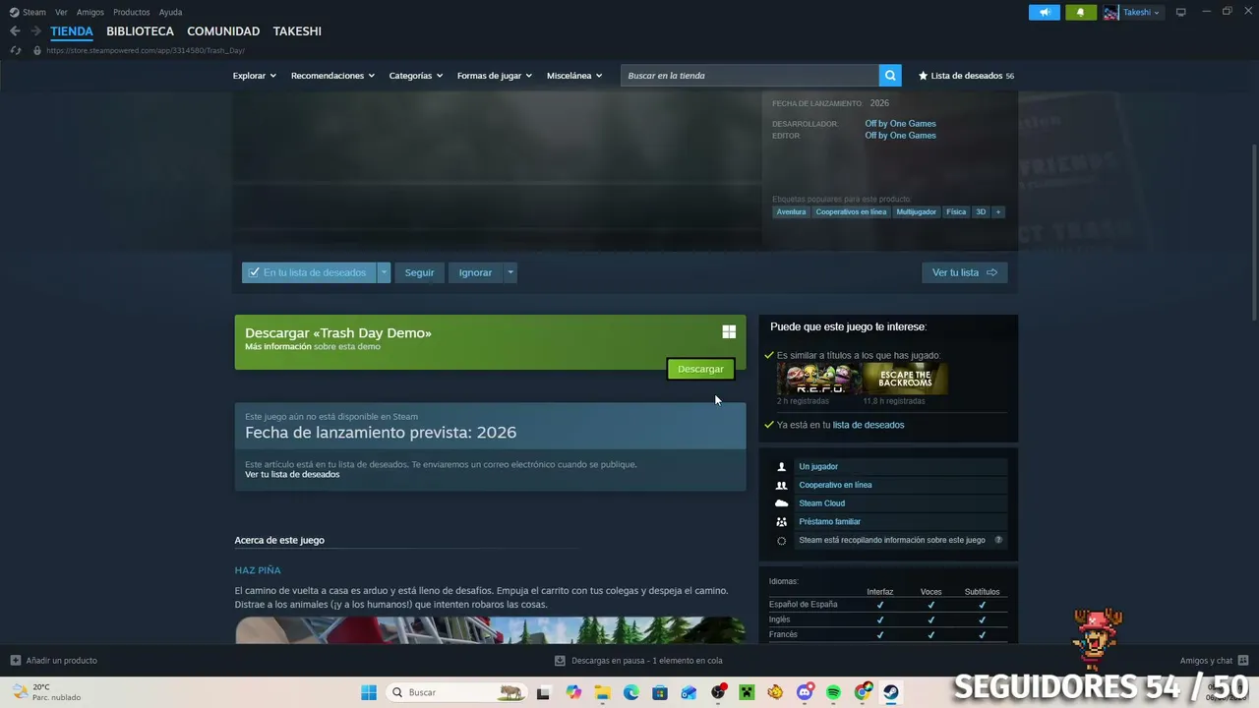Viewport: 1259px width, 708px height.
Task: Click Takeshi's profile avatar
Action: pyautogui.click(x=1110, y=12)
